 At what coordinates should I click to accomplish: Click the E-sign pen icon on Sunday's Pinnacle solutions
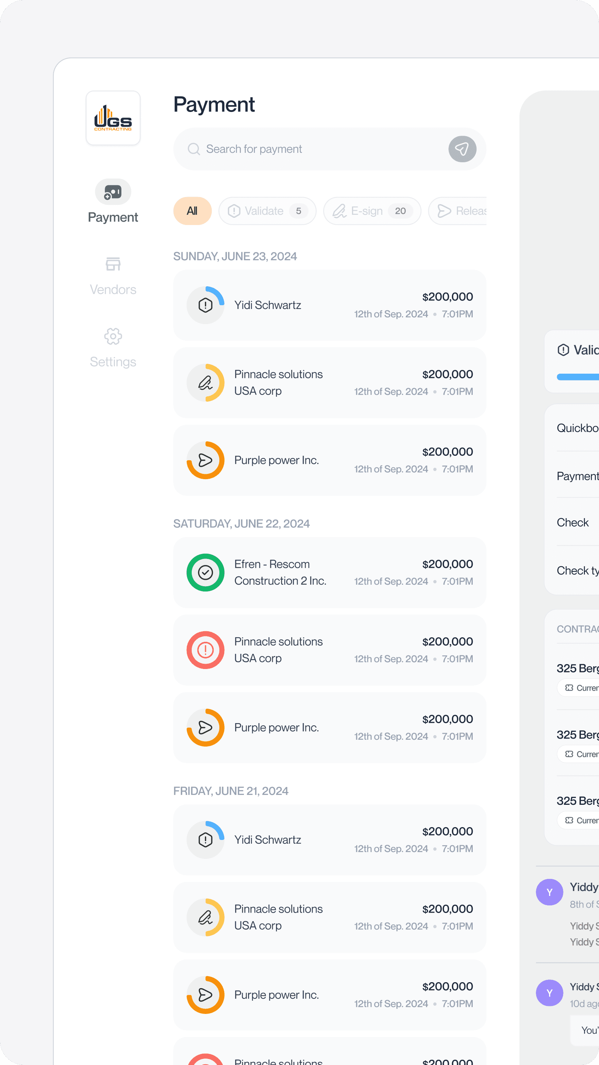[205, 383]
